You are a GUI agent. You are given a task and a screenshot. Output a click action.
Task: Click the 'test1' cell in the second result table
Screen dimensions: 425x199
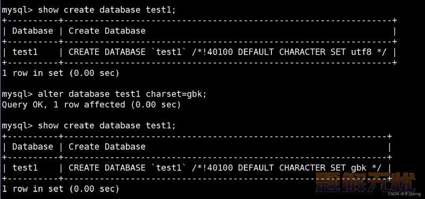pos(24,168)
